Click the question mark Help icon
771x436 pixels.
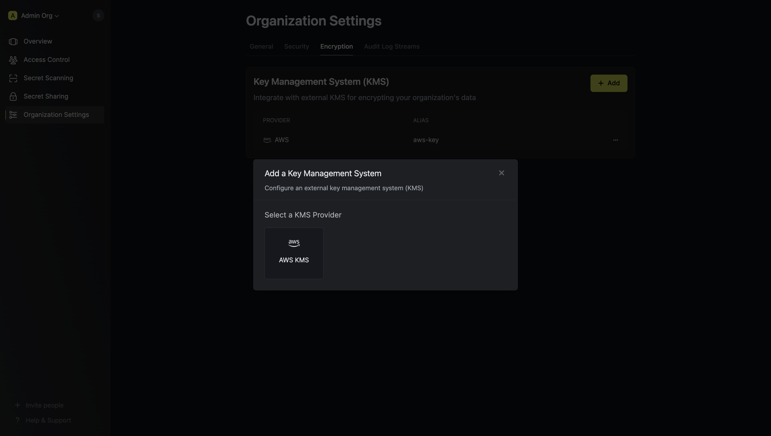[x=17, y=420]
